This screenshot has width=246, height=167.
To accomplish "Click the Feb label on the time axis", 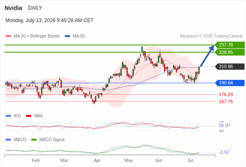I will point(35,161).
